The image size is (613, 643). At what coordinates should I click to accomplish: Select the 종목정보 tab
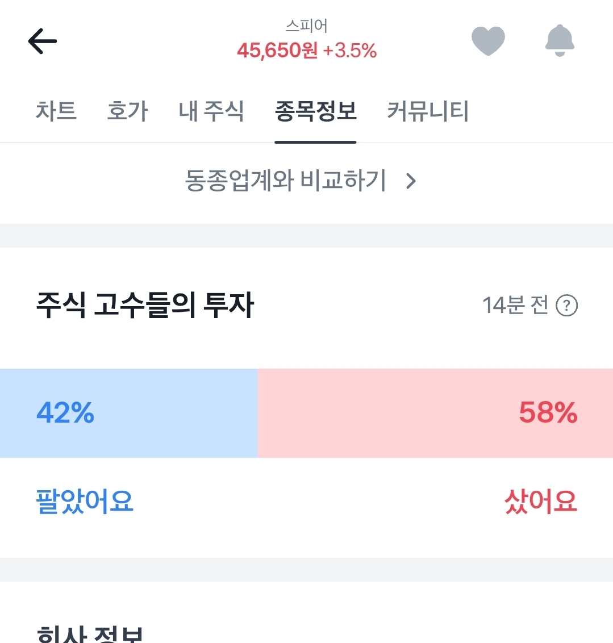[315, 111]
